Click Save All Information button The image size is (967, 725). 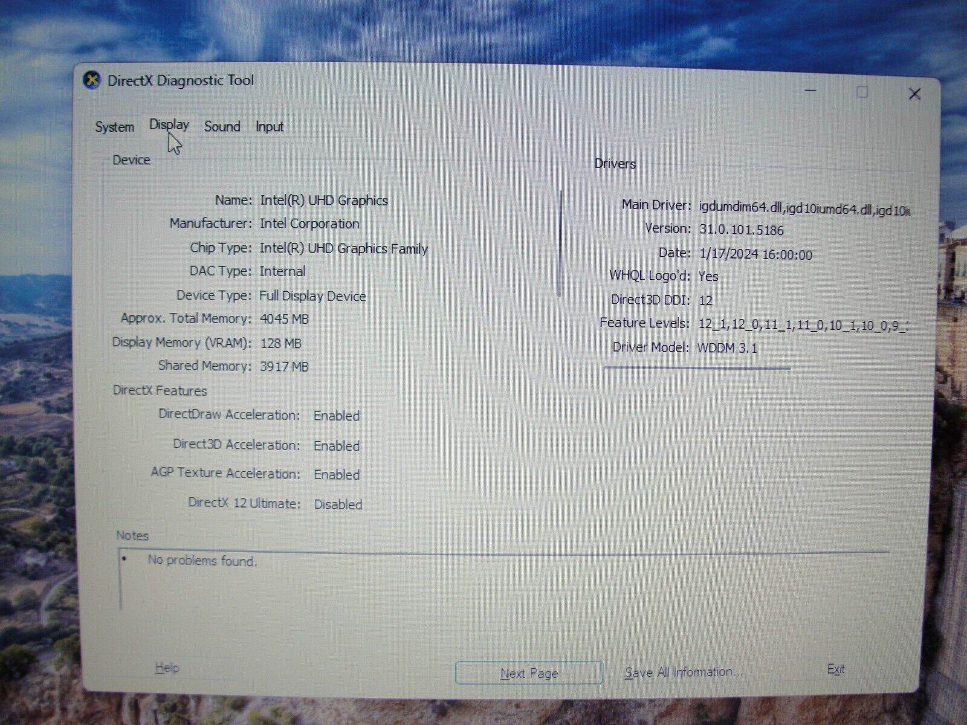tap(684, 672)
